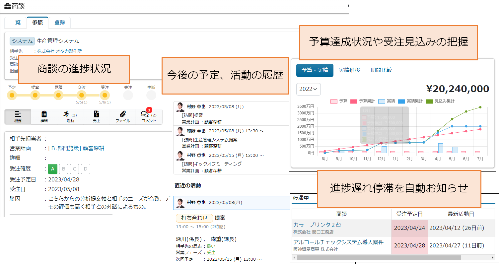The height and width of the screenshot is (264, 499).
Task: Set 受注確度 to D
Action: coord(86,169)
